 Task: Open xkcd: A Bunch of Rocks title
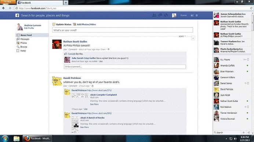point(92,118)
